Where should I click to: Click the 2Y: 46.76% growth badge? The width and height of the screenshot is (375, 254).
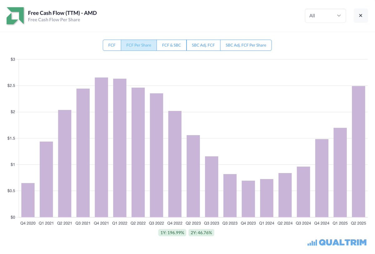click(201, 233)
